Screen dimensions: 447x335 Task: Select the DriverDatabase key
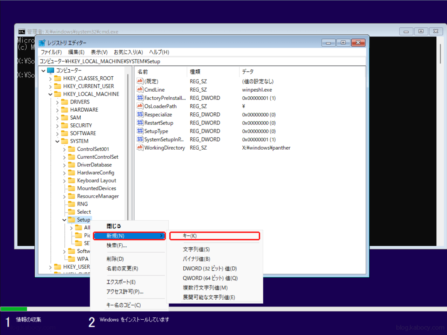[x=95, y=165]
